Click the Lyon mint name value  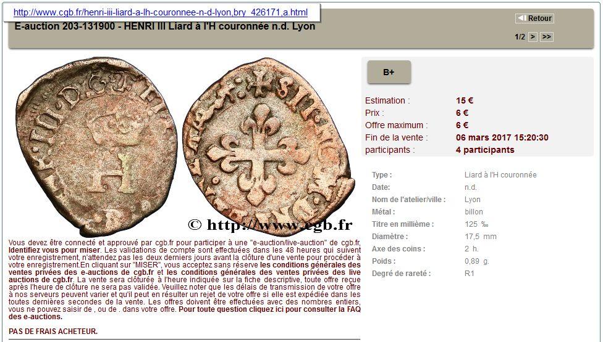coord(472,200)
